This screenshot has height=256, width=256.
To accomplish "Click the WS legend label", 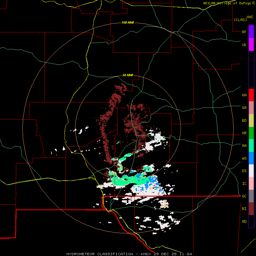I will click(x=244, y=158).
